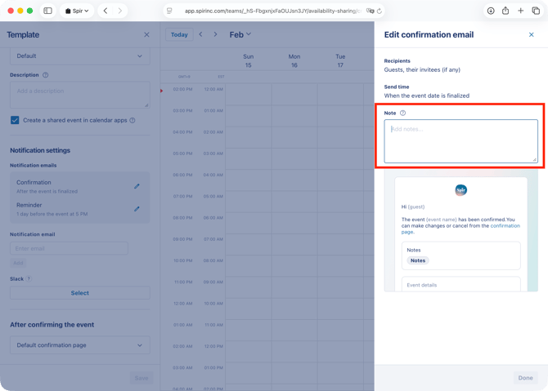Close the Template panel
Viewport: 548px width, 391px height.
tap(146, 35)
